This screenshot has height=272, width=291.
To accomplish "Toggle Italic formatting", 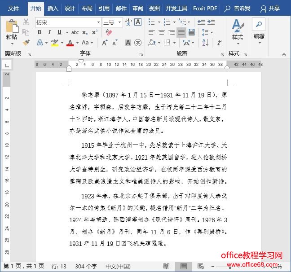I will tap(49, 32).
